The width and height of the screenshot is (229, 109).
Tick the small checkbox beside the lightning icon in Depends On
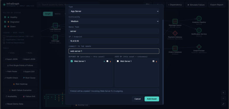[x=107, y=61]
